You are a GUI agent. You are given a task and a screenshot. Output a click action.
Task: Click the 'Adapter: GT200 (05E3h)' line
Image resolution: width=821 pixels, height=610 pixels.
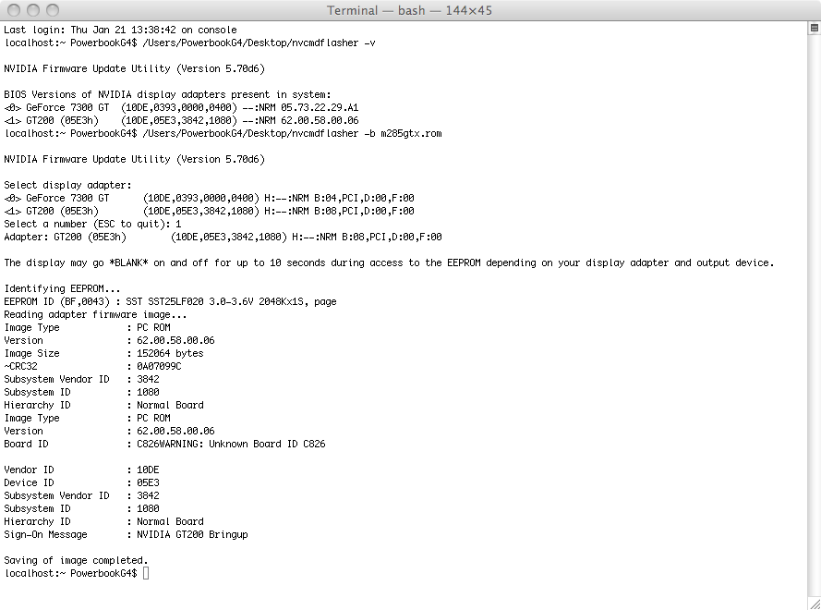[223, 237]
